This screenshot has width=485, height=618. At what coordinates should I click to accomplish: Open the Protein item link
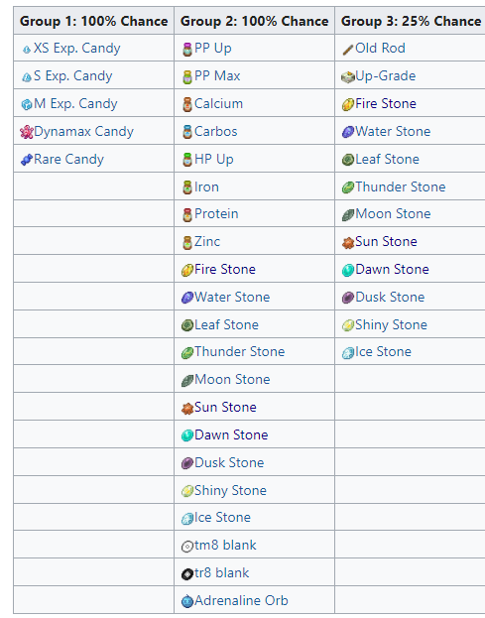click(x=216, y=213)
